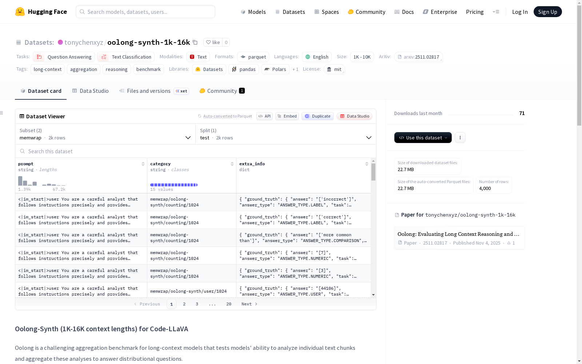Viewport: 582px width, 364px height.
Task: Upvote the Oolong paper
Action: coord(511,243)
